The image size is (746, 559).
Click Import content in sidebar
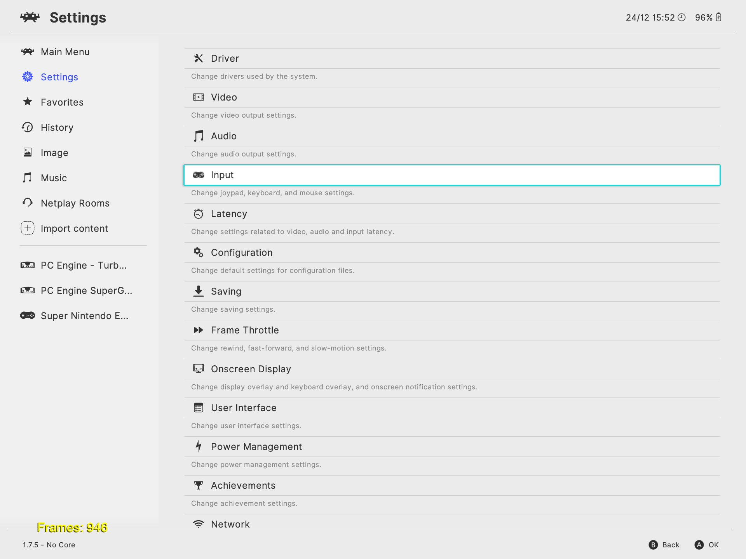(x=74, y=228)
